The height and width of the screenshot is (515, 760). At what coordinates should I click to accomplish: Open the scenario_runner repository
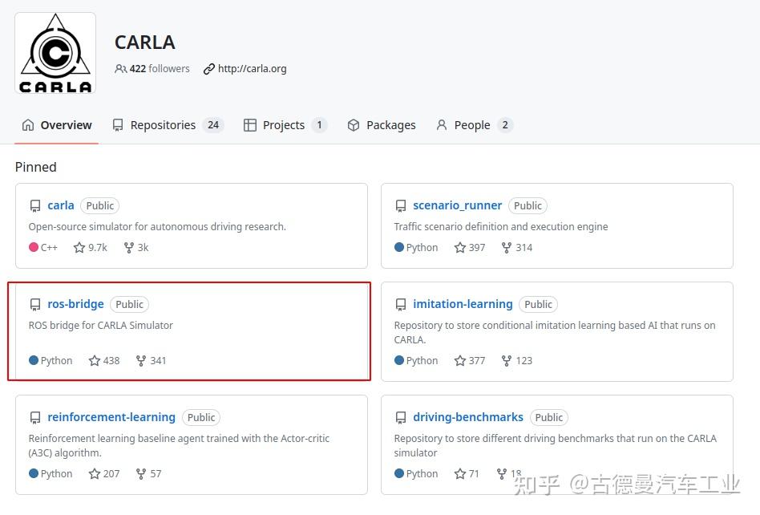pos(457,205)
